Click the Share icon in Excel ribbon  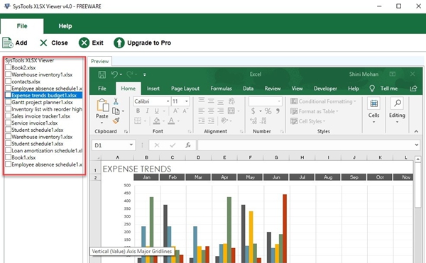click(x=413, y=89)
